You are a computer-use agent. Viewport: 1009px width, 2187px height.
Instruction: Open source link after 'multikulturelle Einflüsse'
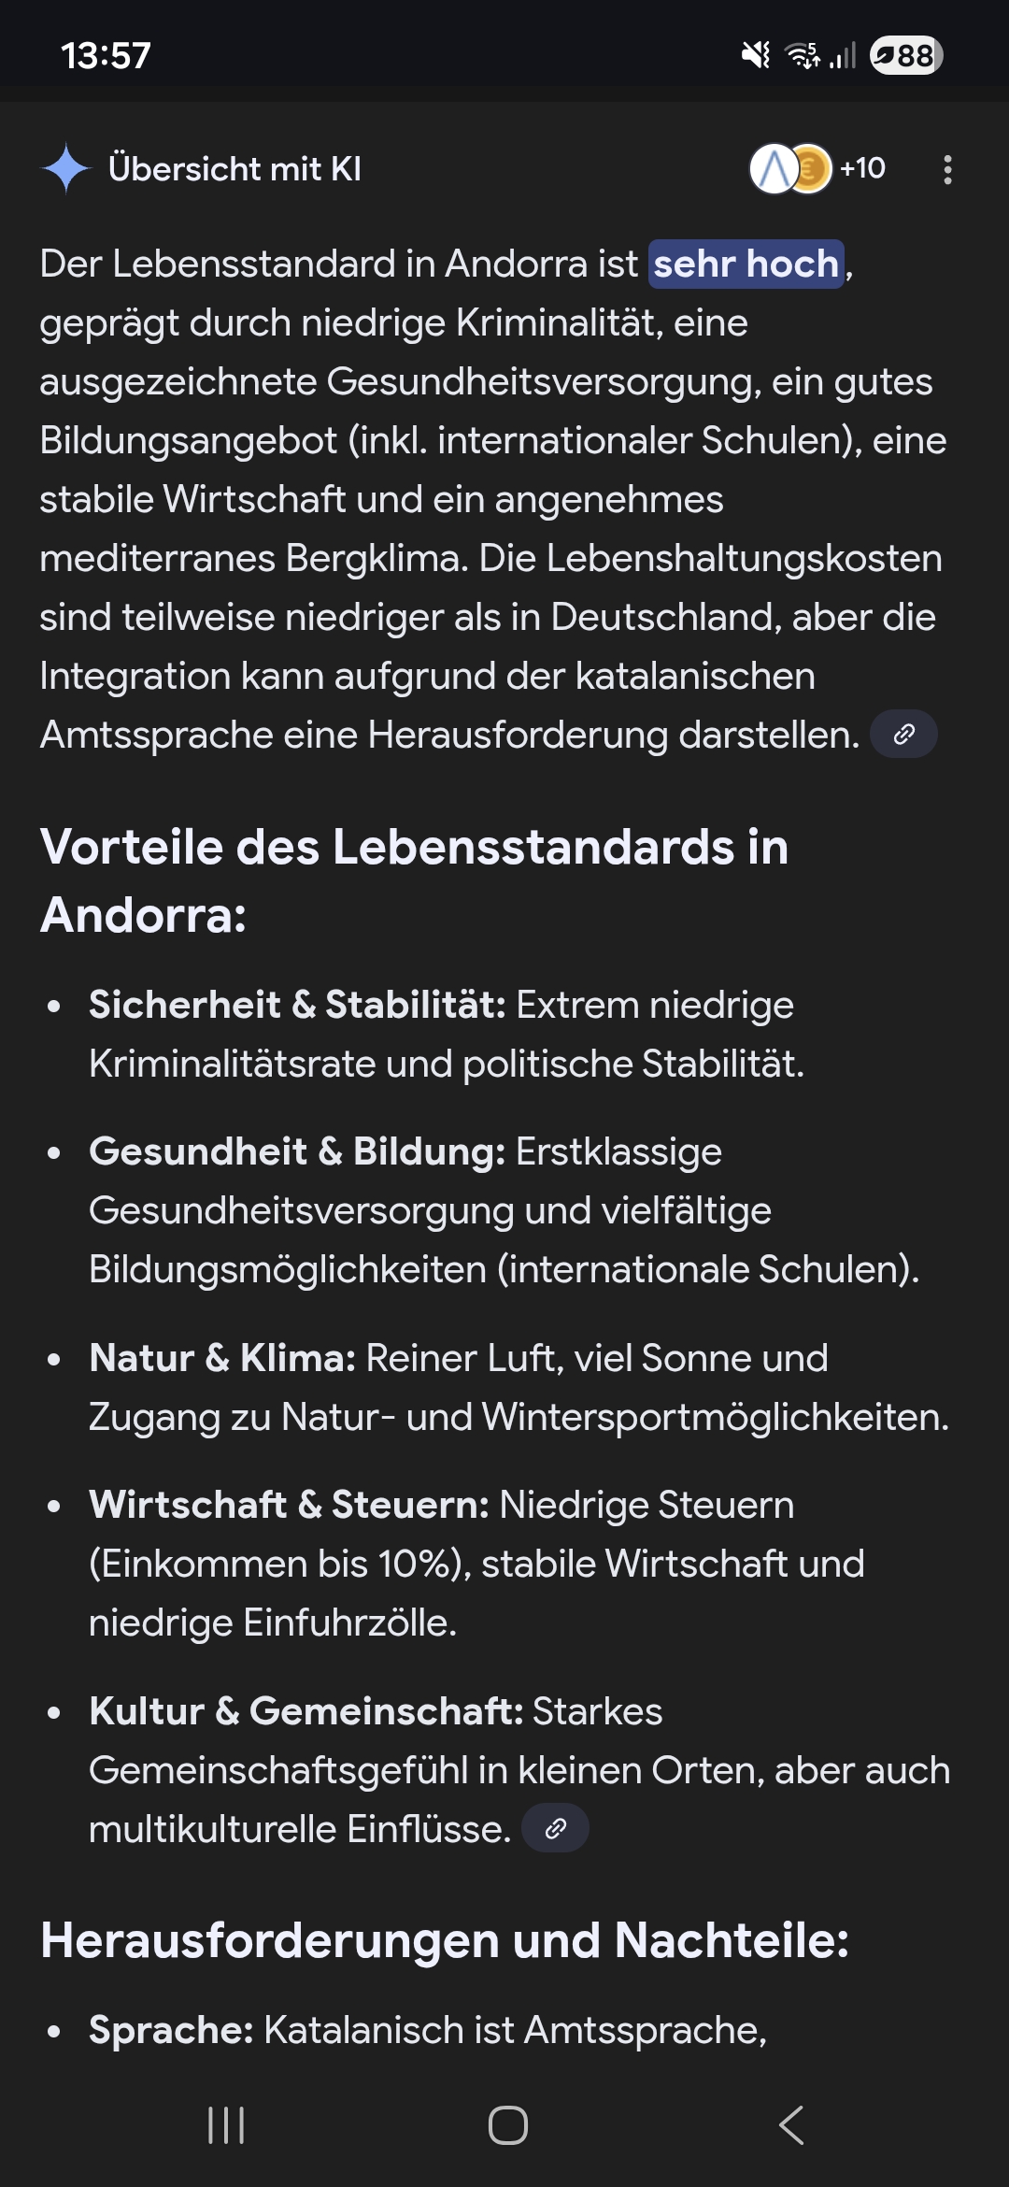pyautogui.click(x=555, y=1828)
